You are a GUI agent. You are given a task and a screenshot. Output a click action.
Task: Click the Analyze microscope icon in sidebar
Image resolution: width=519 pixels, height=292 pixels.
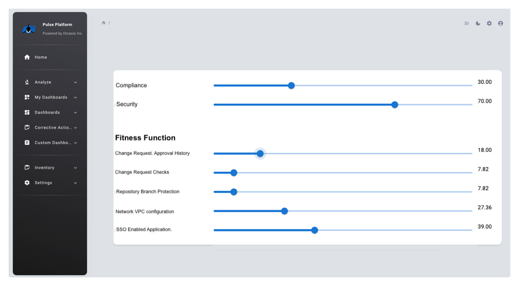pos(27,82)
